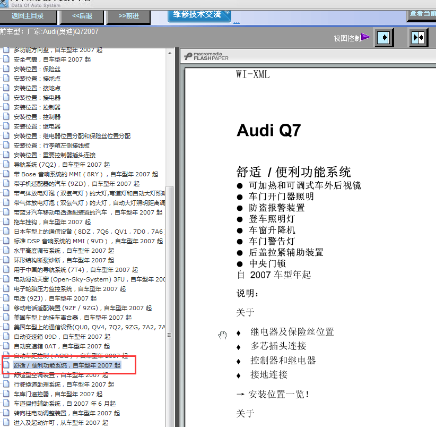Open 用于中国的导航系统 (7T4) entry

coord(76,270)
